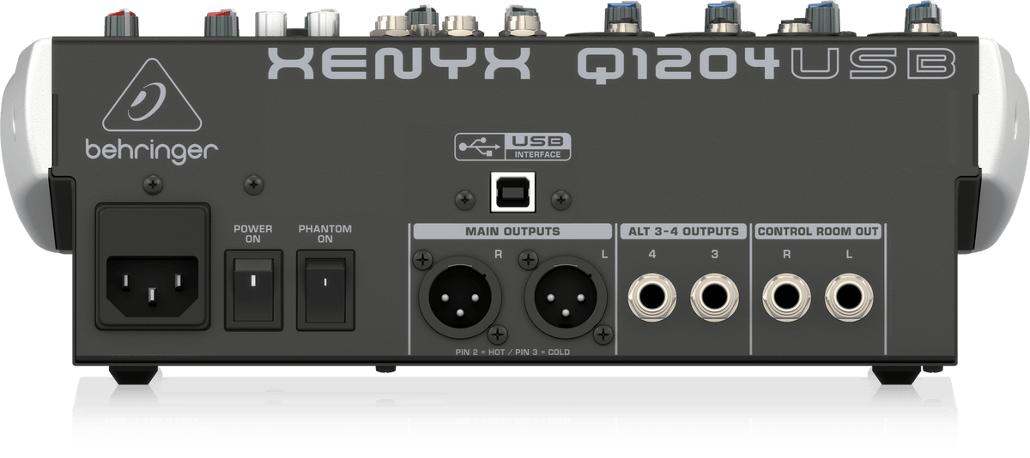Screen dimensions: 1030x458
Task: Click the screw above the Power On switch
Action: tap(254, 183)
